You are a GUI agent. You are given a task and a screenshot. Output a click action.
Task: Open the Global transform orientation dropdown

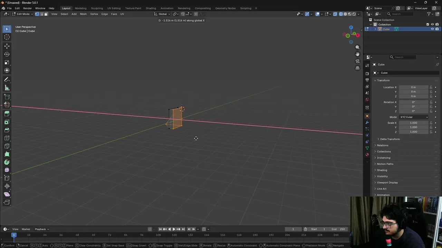(162, 14)
